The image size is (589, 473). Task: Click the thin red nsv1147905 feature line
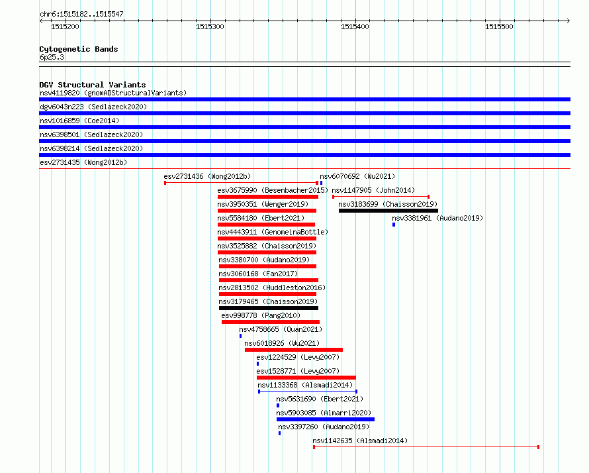(381, 197)
